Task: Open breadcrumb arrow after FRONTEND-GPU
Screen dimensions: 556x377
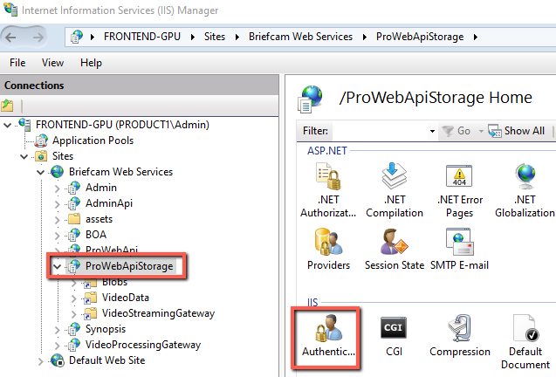Action: point(193,37)
